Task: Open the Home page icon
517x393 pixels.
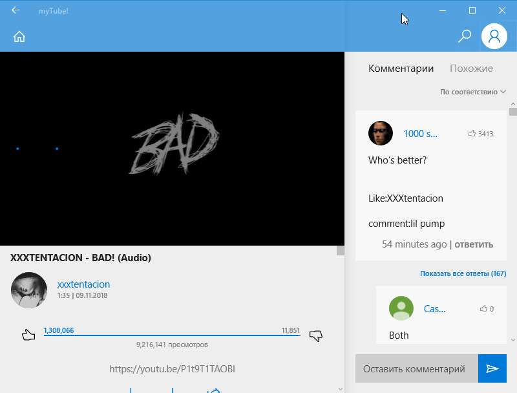Action: 19,37
